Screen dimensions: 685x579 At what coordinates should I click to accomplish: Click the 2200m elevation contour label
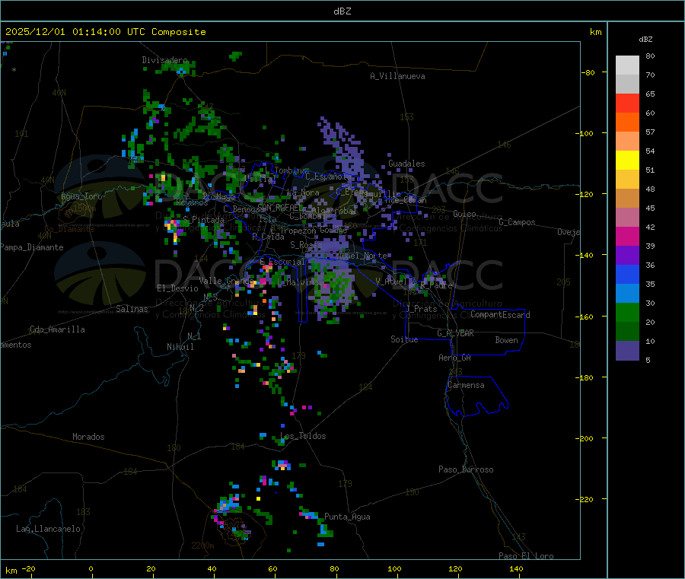(202, 546)
